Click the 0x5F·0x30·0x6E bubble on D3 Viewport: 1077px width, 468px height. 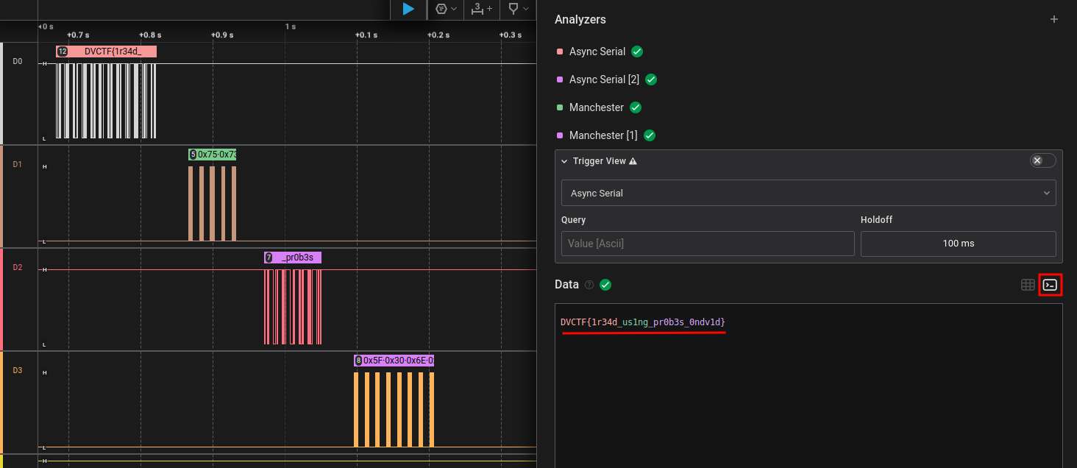click(394, 361)
